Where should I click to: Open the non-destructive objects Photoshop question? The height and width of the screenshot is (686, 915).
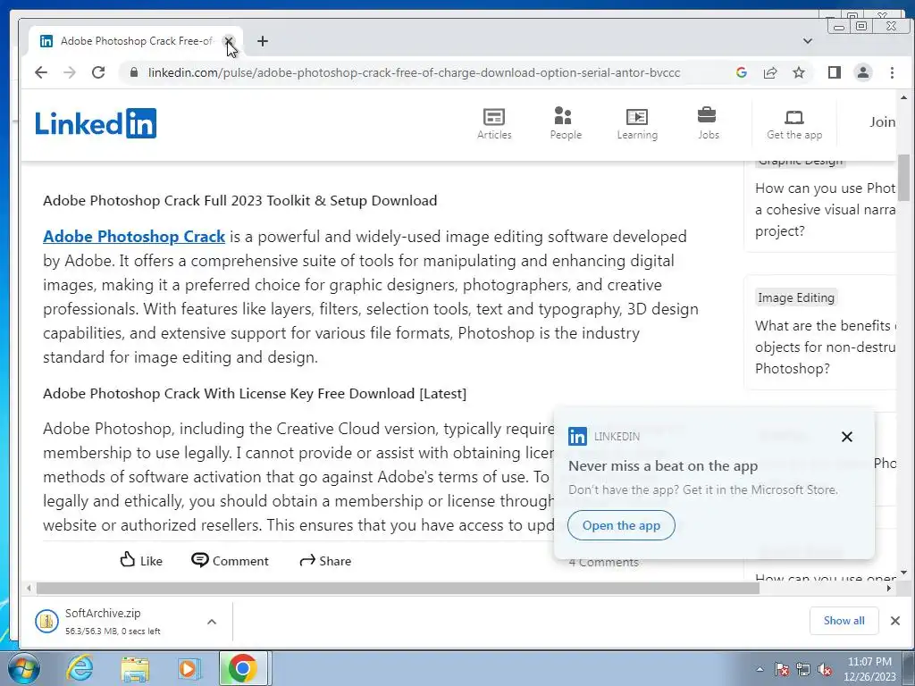[x=825, y=347]
